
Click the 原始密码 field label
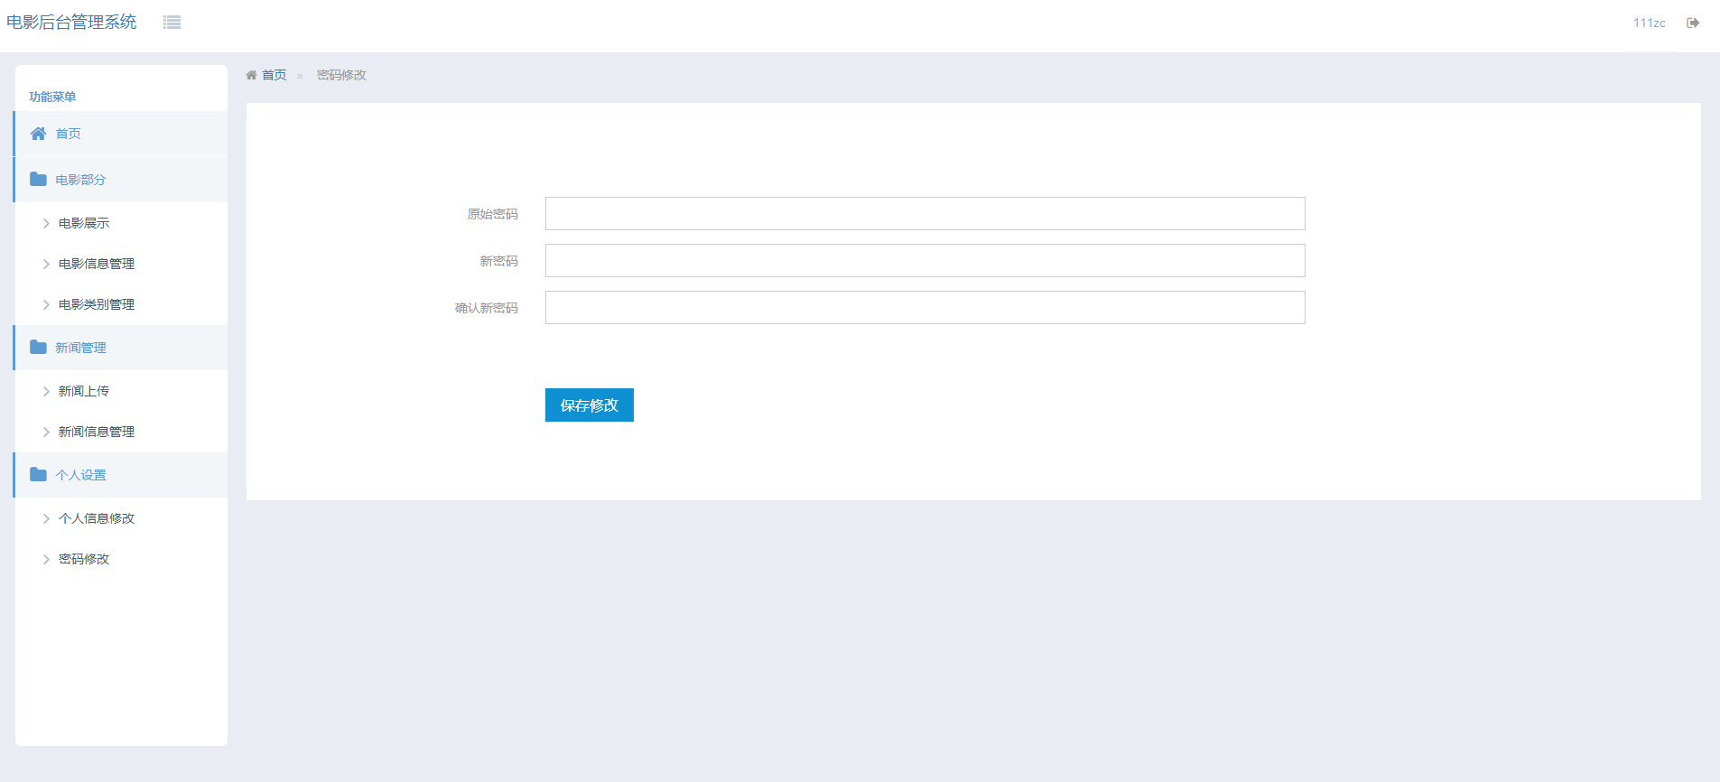point(492,214)
